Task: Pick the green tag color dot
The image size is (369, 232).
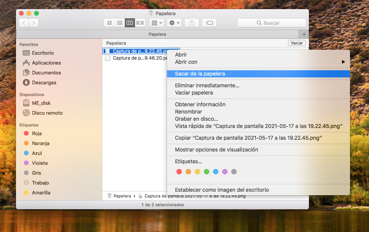Action: (207, 172)
